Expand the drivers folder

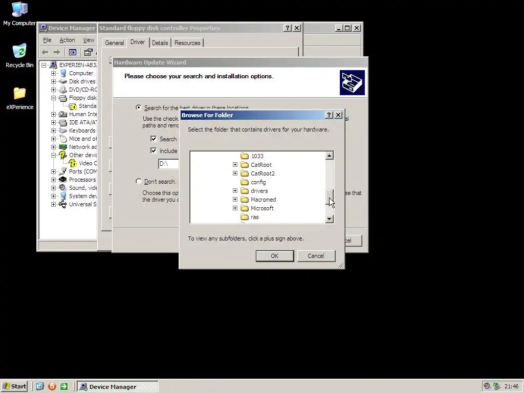pos(235,190)
